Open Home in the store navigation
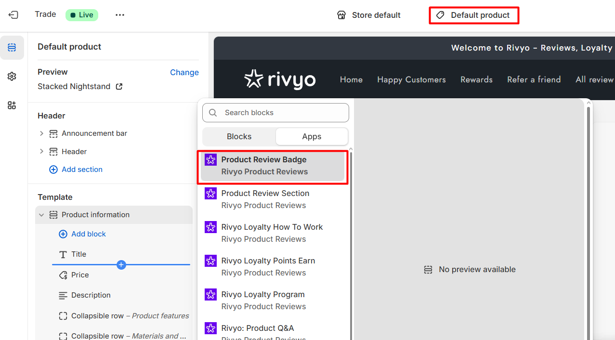This screenshot has height=340, width=615. [x=351, y=79]
